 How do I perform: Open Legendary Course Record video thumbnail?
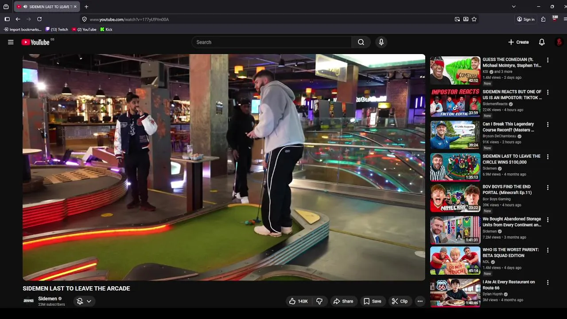(455, 135)
